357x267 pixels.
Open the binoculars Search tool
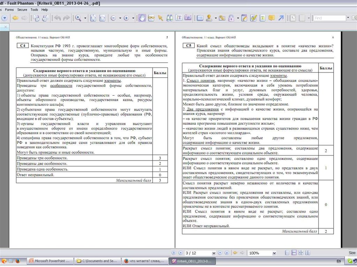coord(170,18)
